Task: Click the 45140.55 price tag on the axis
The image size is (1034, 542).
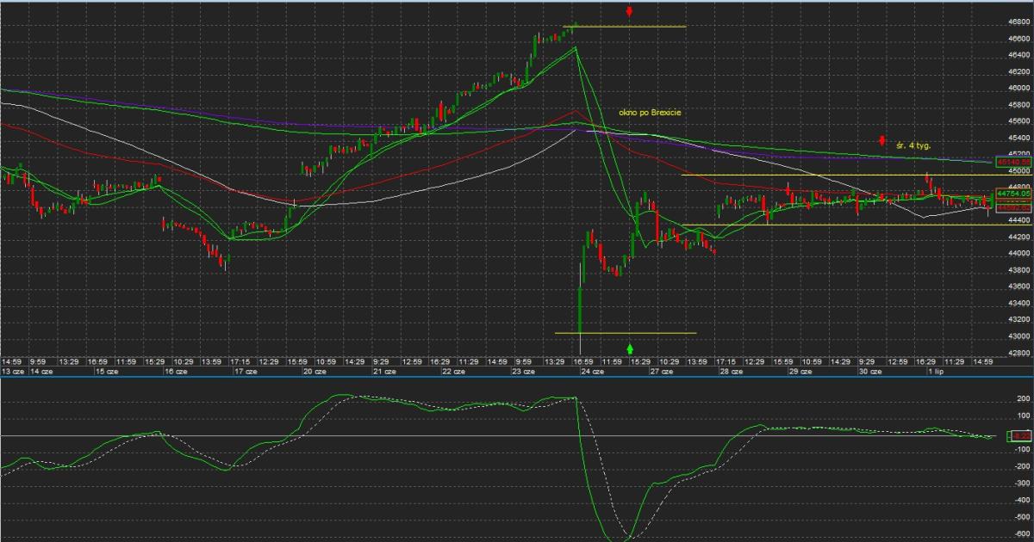Action: (1013, 161)
